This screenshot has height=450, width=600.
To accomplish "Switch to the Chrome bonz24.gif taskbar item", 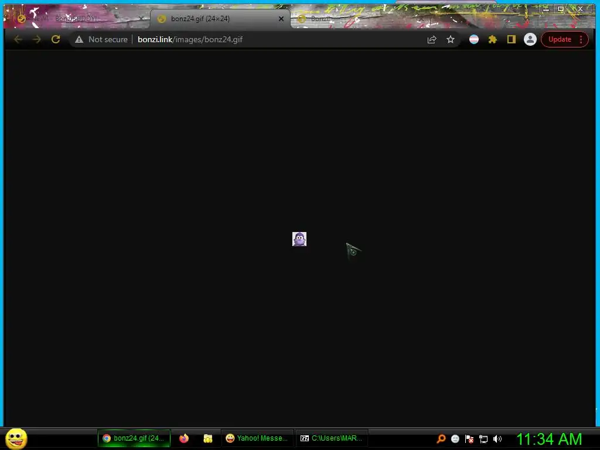I will tap(134, 438).
